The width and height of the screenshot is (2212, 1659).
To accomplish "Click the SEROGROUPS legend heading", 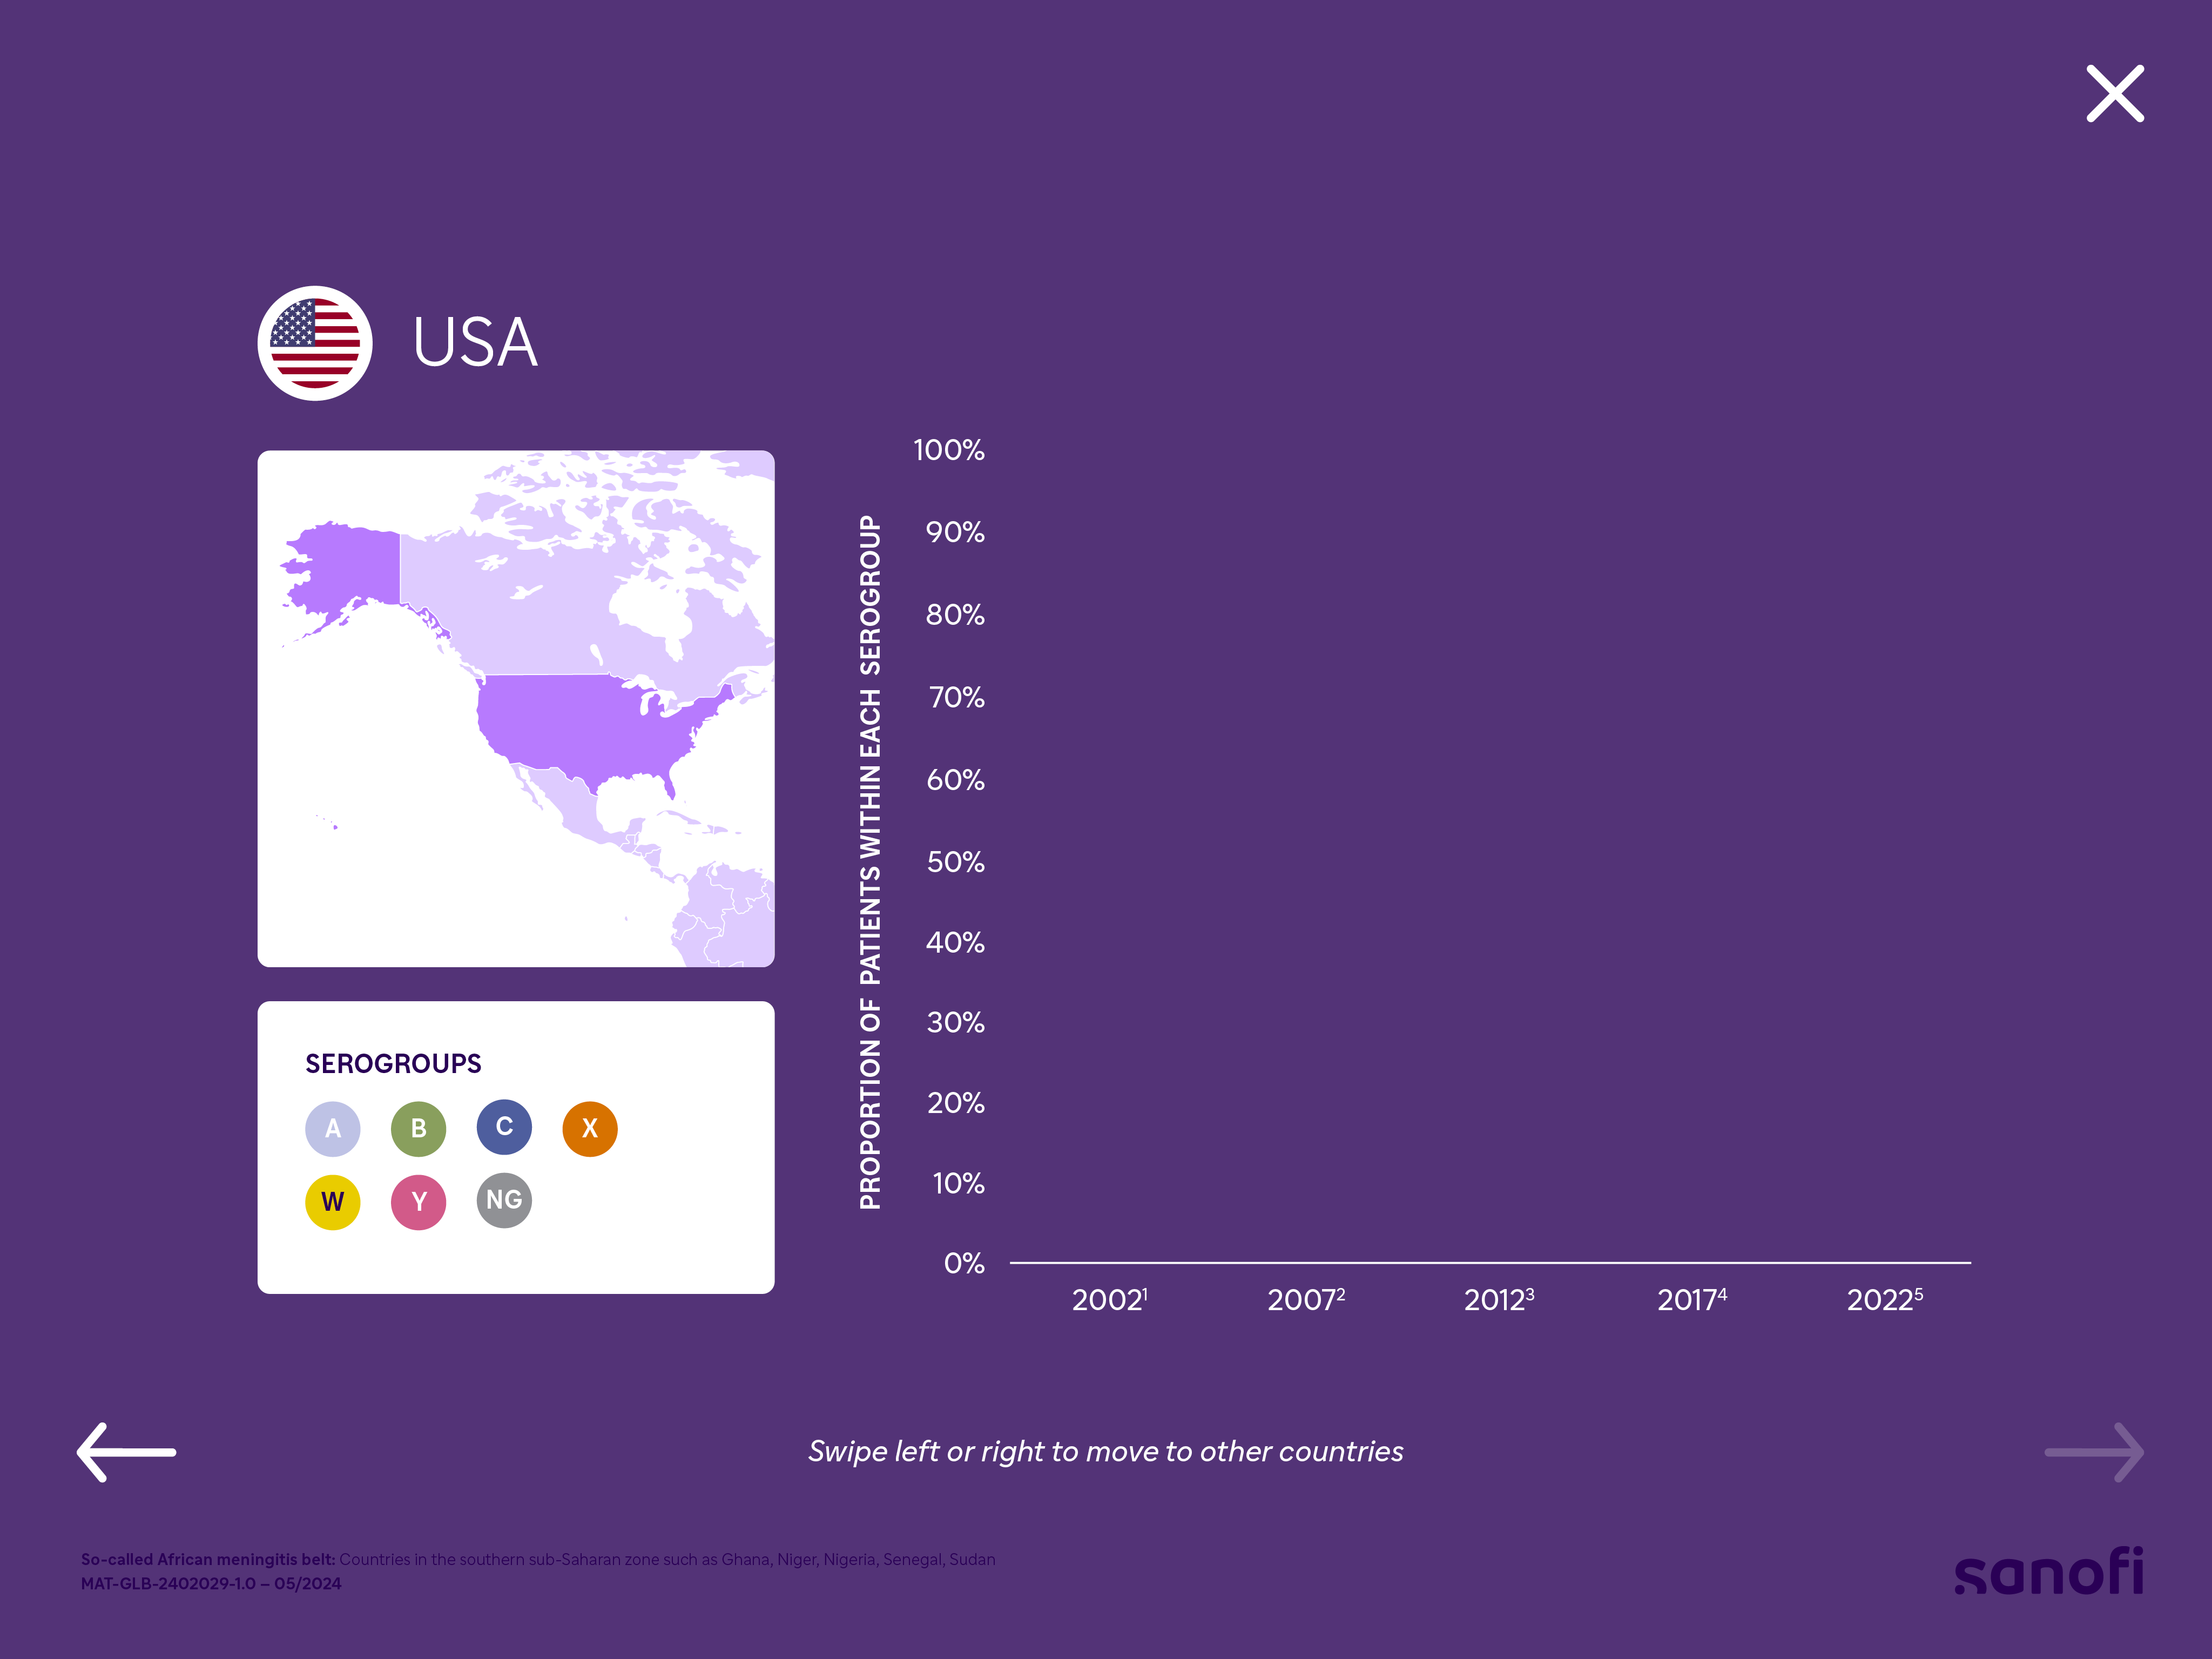I will (x=393, y=1063).
